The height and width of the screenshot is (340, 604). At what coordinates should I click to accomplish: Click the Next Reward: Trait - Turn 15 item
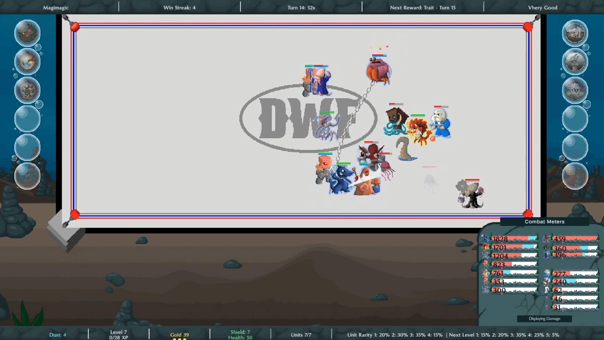click(x=422, y=8)
